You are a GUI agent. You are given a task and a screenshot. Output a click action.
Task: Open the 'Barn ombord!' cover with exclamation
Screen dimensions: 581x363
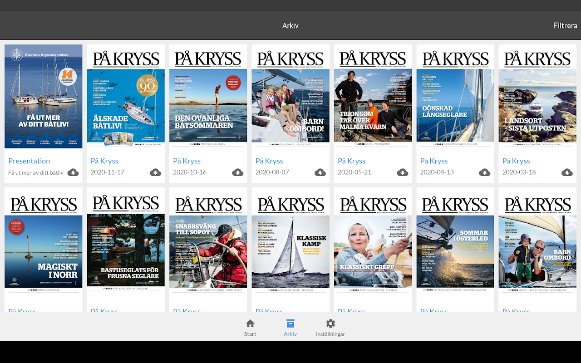coord(290,96)
